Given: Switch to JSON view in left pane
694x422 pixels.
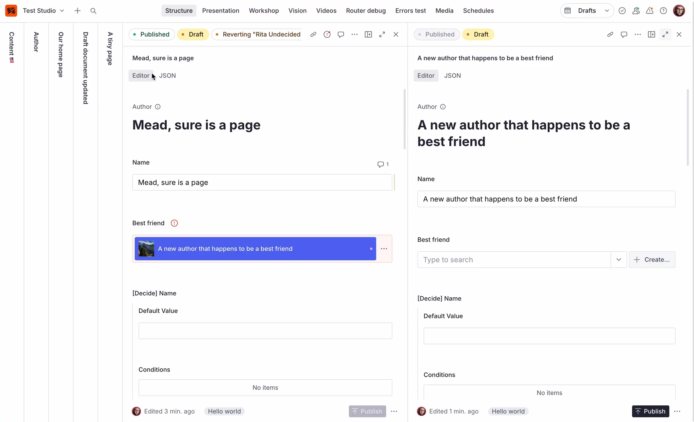Looking at the screenshot, I should point(167,76).
